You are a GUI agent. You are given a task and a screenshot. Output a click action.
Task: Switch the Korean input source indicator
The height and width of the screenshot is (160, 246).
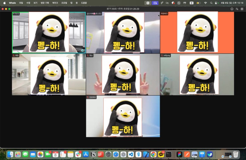[191, 3]
